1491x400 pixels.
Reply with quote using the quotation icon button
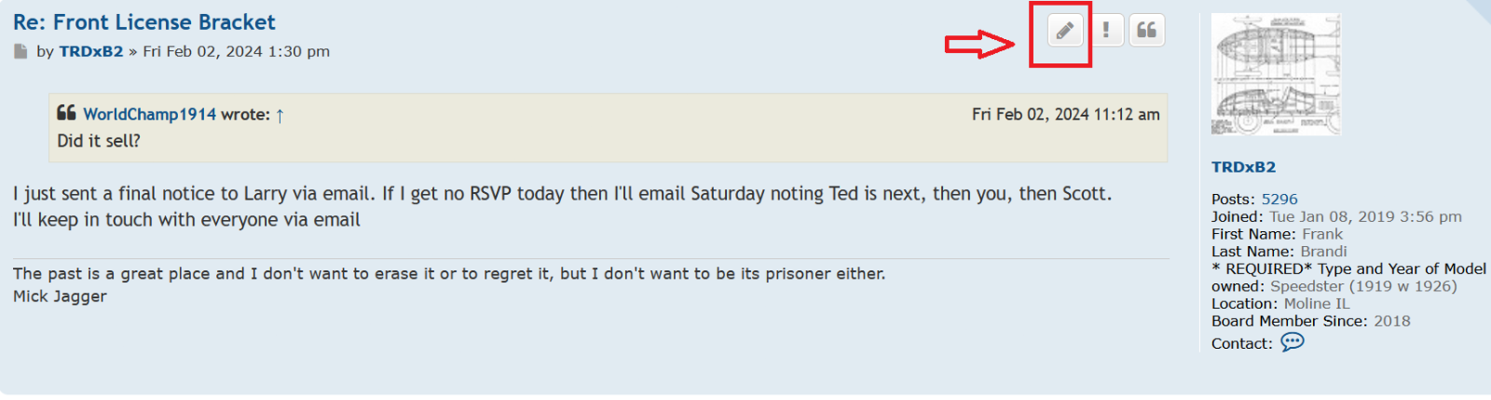click(1147, 31)
